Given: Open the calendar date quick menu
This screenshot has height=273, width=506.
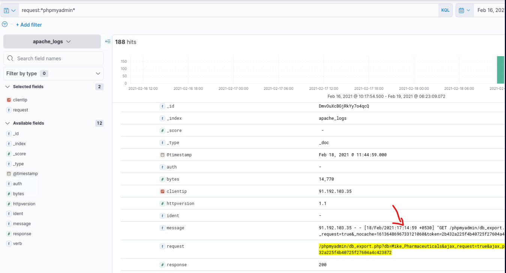Looking at the screenshot, I should pos(464,10).
